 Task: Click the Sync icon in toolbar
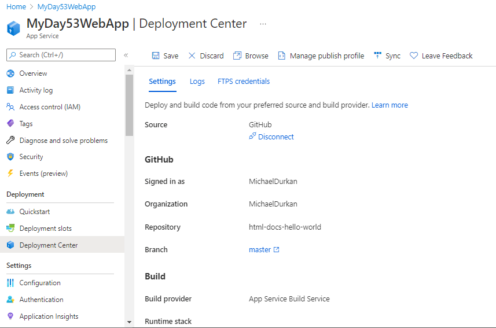tap(378, 56)
